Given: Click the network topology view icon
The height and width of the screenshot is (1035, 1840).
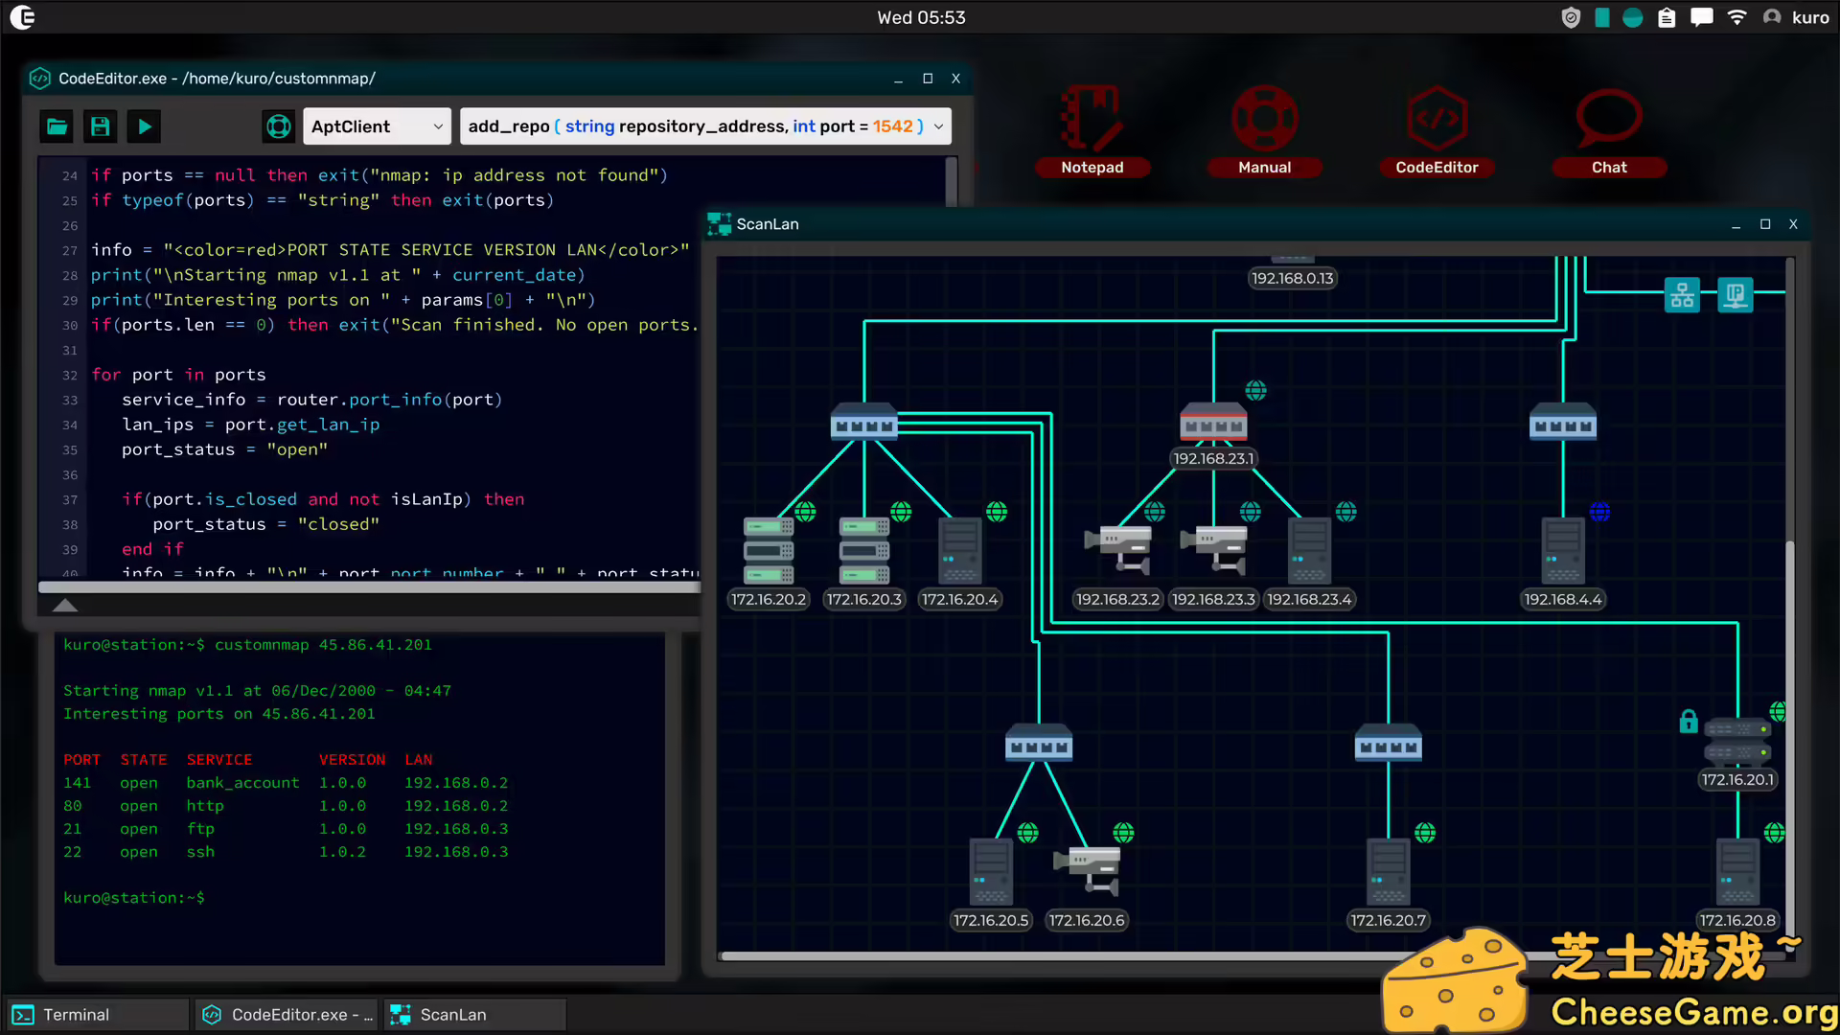Looking at the screenshot, I should coord(1682,295).
